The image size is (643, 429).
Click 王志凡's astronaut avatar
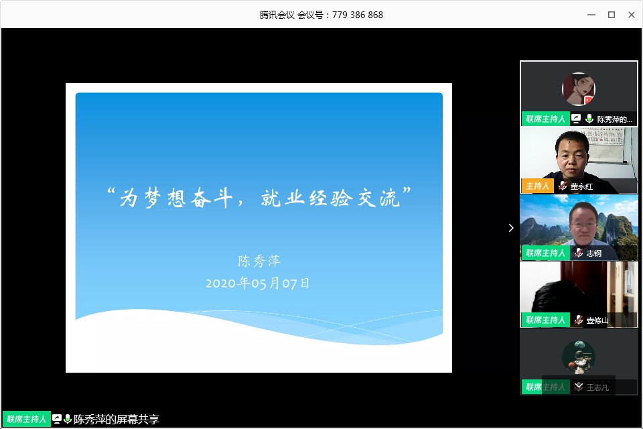tap(579, 356)
